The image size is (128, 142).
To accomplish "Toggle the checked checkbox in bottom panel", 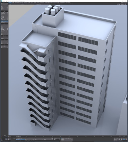I will [61, 138].
